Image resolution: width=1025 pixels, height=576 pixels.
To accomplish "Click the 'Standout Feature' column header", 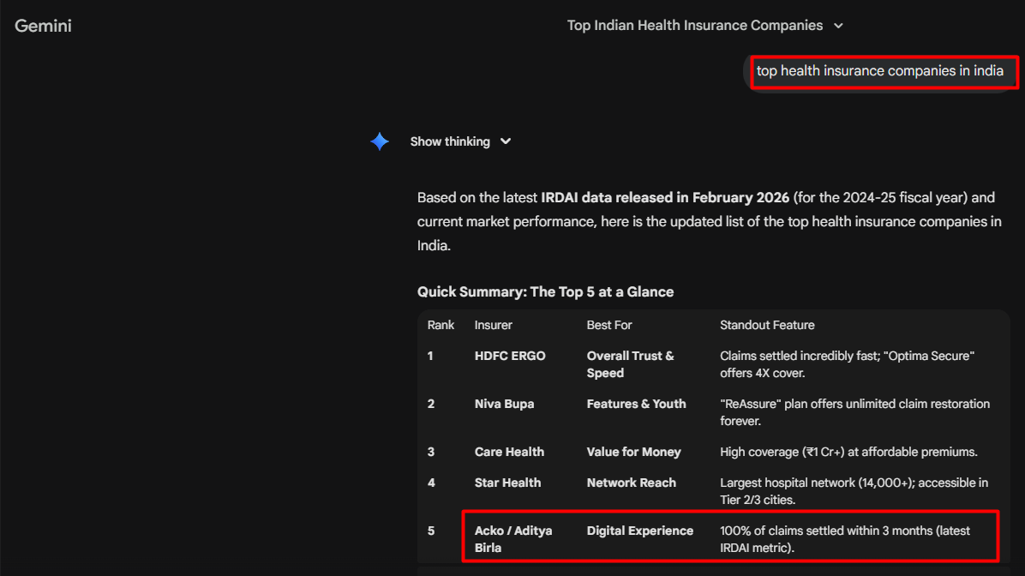I will (x=767, y=325).
